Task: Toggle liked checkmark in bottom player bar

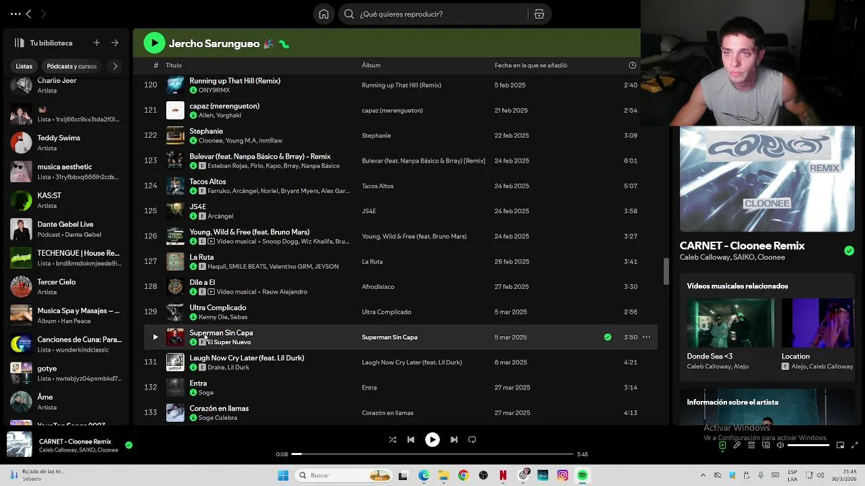Action: pos(128,445)
